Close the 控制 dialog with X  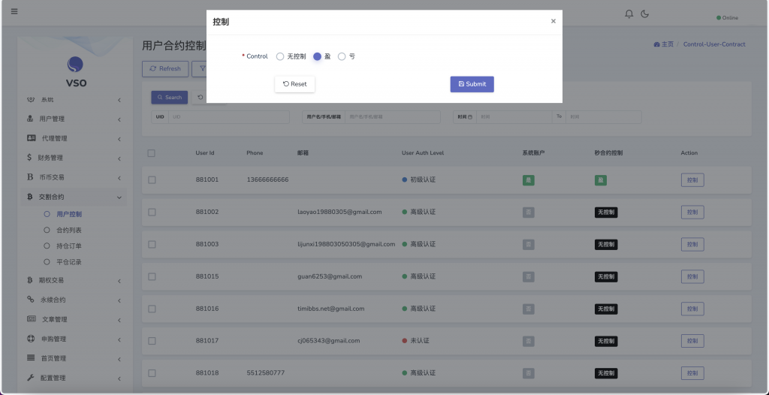point(553,22)
